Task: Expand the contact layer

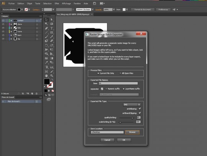Action: (x=11, y=21)
